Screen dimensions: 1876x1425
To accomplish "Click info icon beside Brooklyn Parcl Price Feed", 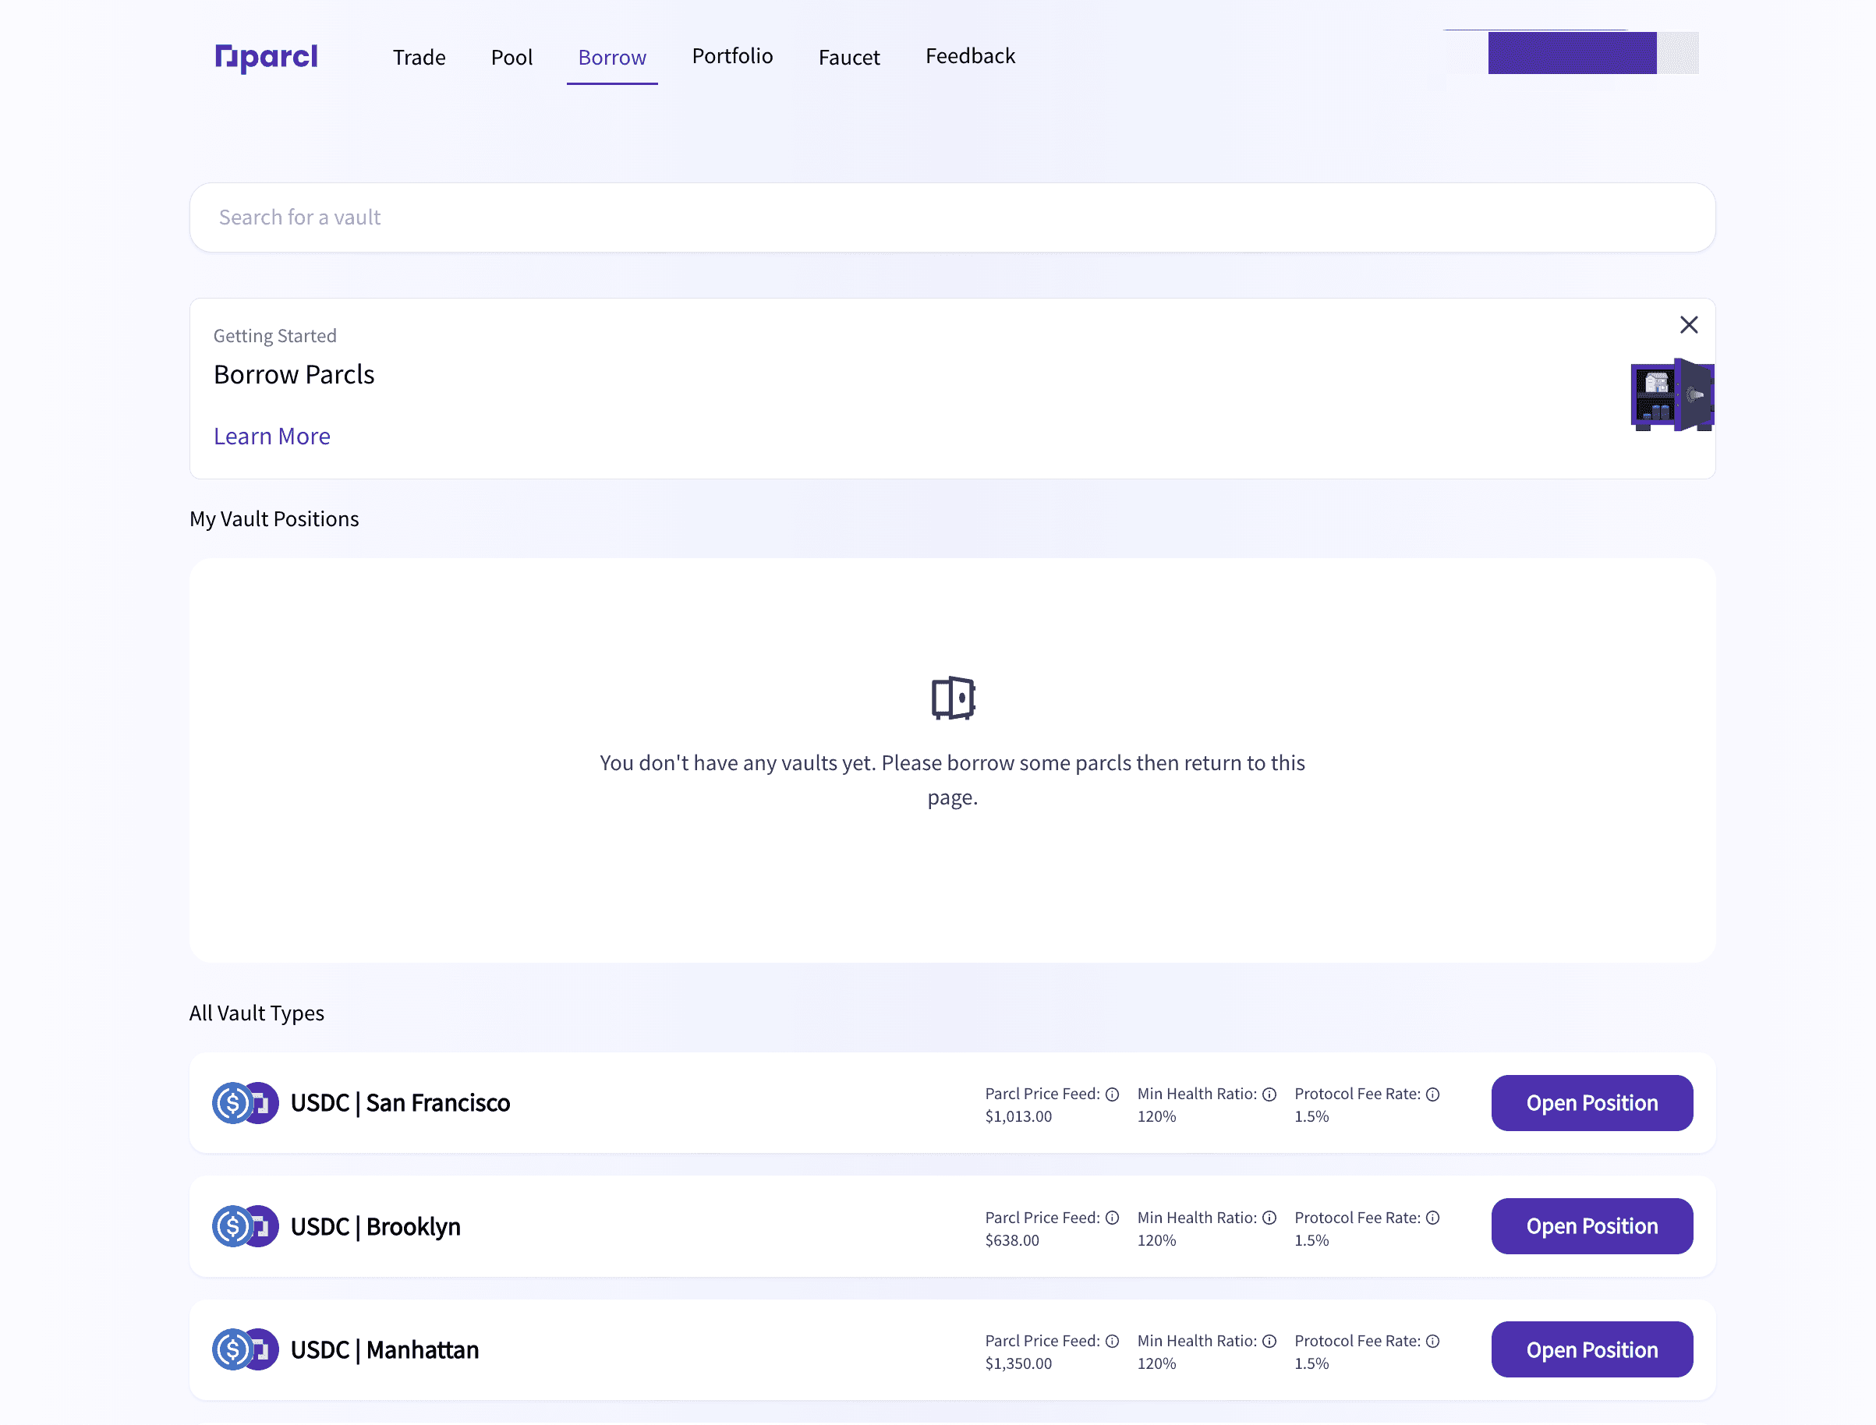I will pyautogui.click(x=1113, y=1218).
